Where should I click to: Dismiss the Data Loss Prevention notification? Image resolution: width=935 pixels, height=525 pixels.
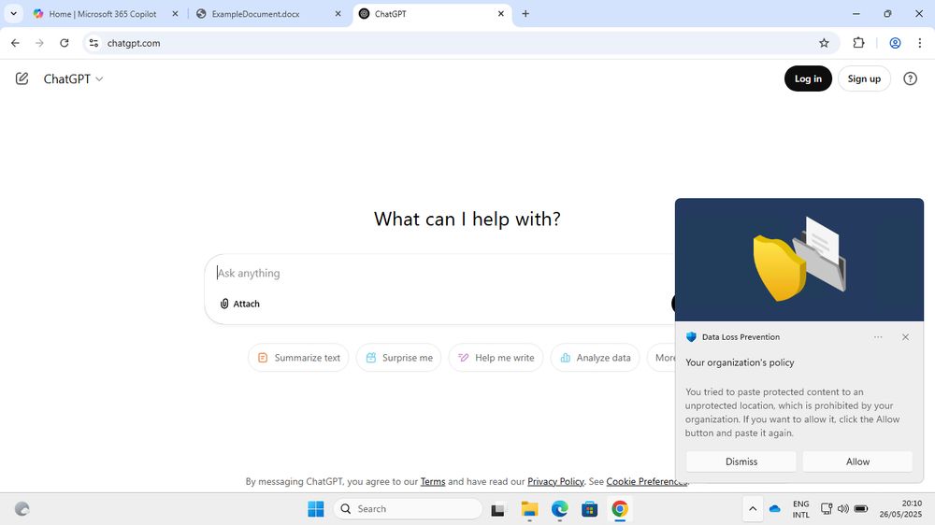741,461
